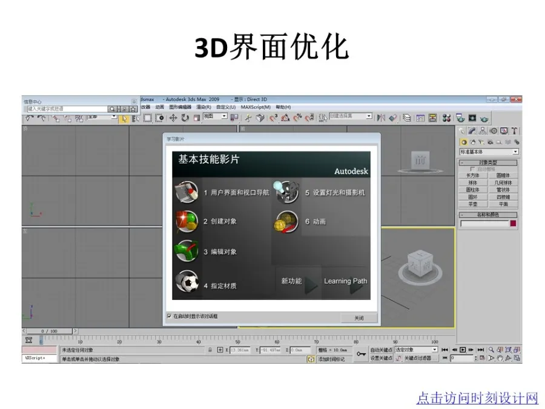Screen dimensions: 545x409
Task: Toggle the 设置关键点 mode
Action: [x=380, y=359]
